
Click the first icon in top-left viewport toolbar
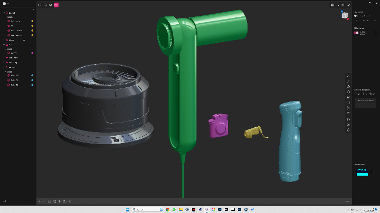click(x=40, y=5)
